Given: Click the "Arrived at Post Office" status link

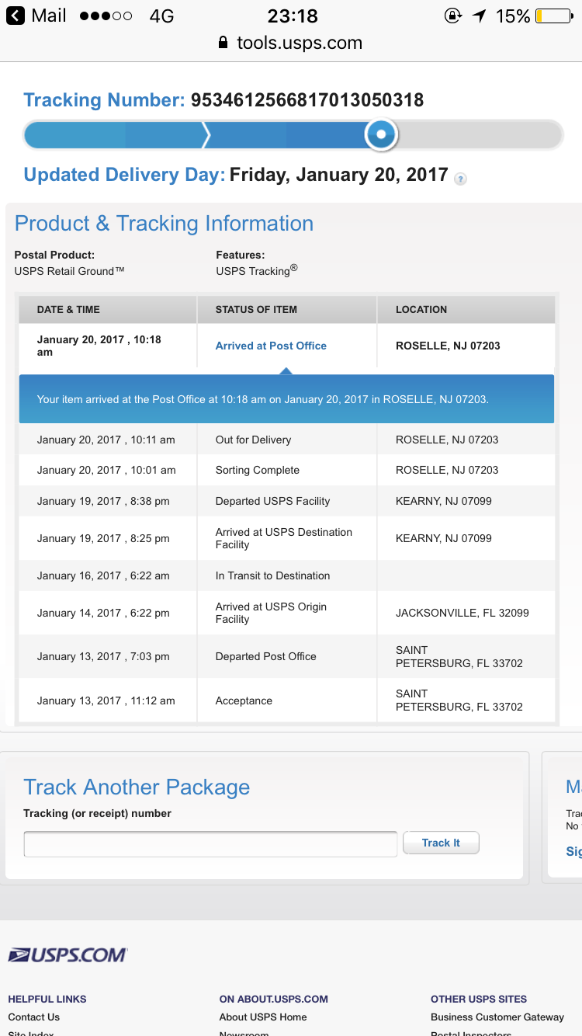Looking at the screenshot, I should [271, 346].
